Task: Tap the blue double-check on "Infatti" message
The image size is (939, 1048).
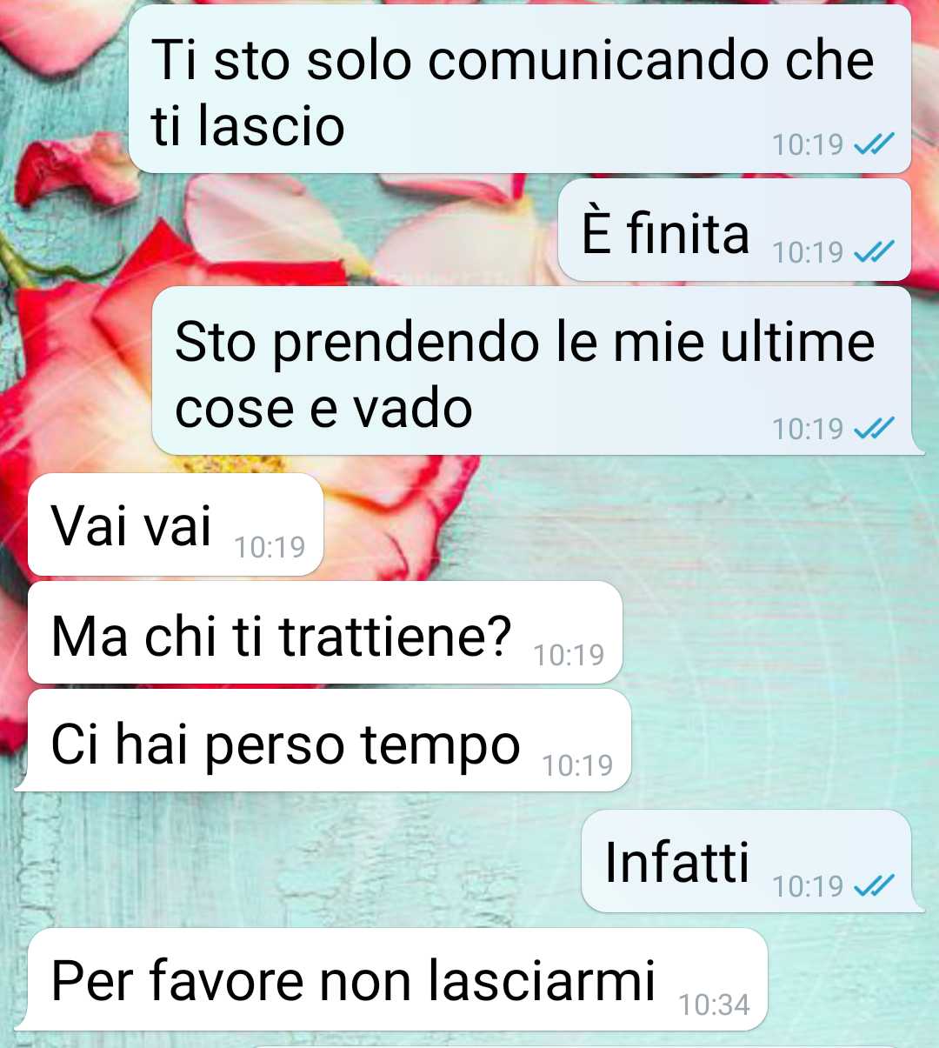Action: 874,886
